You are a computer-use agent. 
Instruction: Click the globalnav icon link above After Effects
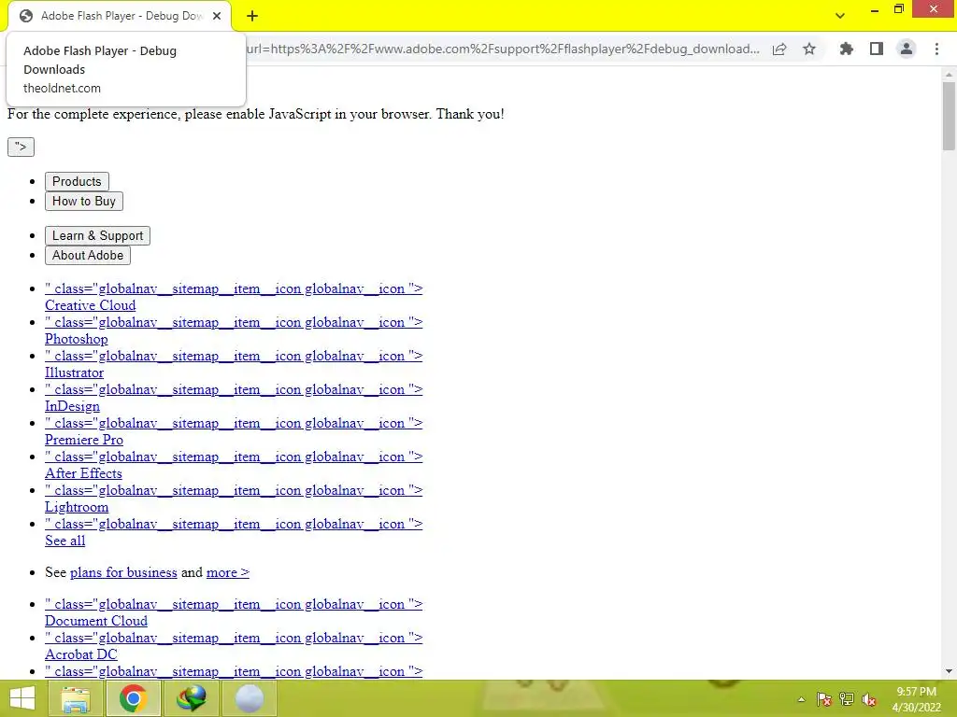pyautogui.click(x=233, y=457)
